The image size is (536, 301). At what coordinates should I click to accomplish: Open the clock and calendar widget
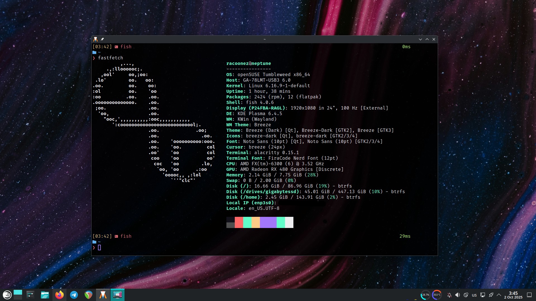(x=513, y=295)
